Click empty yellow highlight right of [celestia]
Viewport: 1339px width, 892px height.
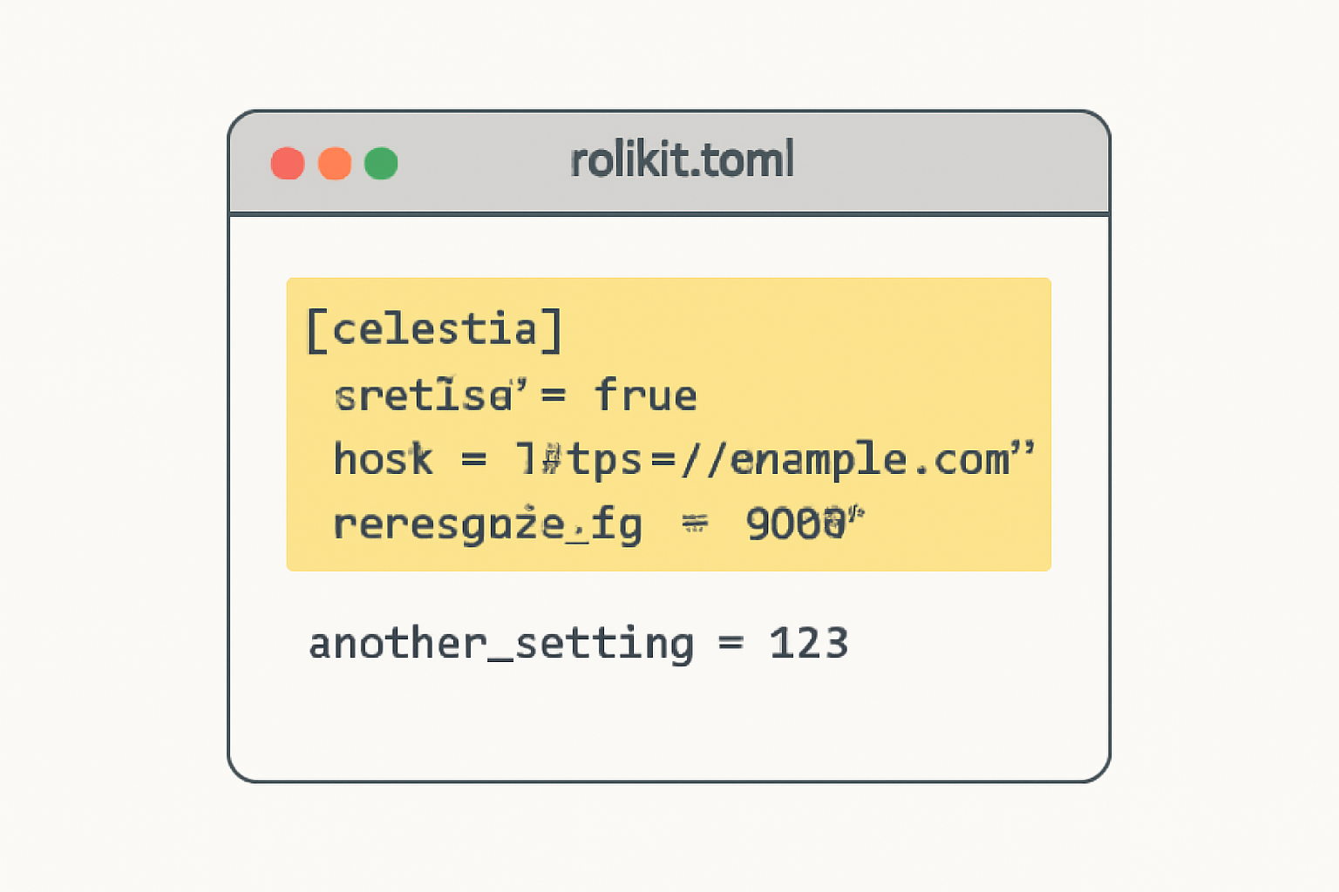tap(802, 330)
